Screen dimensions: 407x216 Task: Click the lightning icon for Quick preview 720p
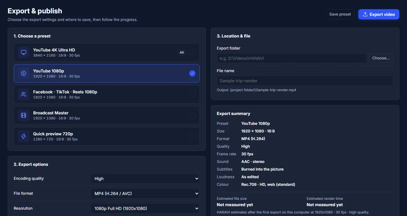[24, 136]
